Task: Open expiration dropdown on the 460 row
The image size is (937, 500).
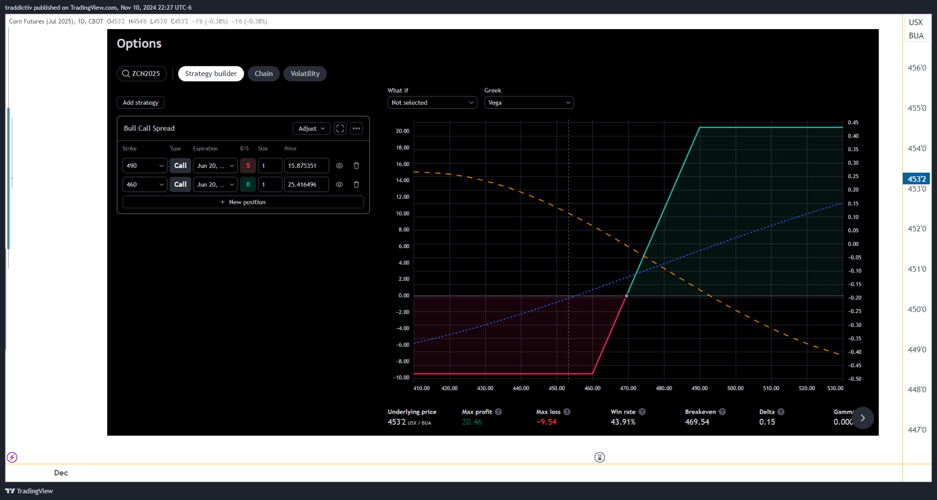Action: [215, 184]
